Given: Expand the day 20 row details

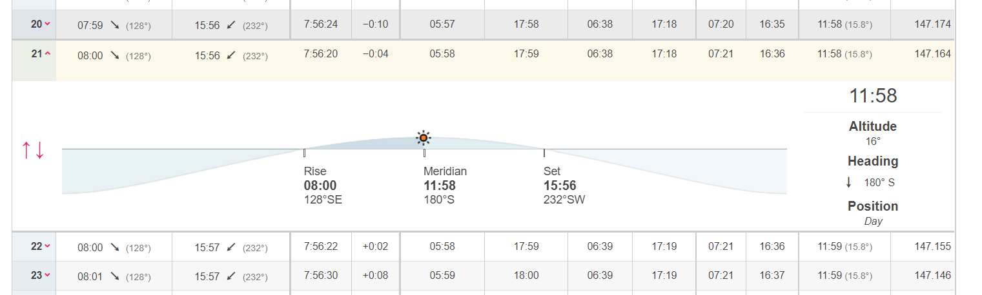Looking at the screenshot, I should point(47,24).
